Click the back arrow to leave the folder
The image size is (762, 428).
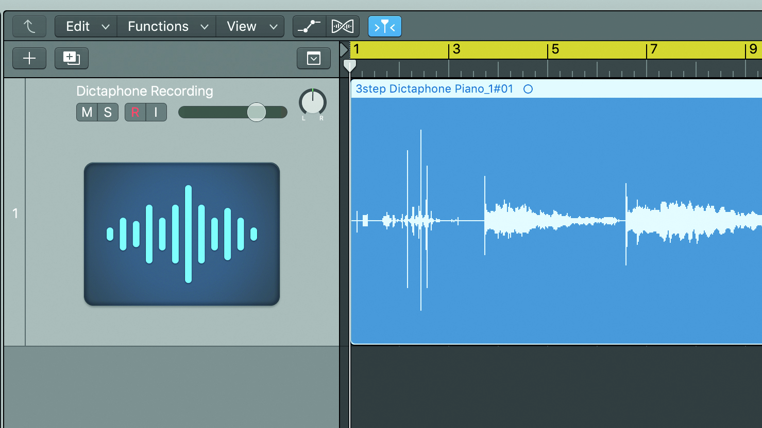tap(29, 26)
